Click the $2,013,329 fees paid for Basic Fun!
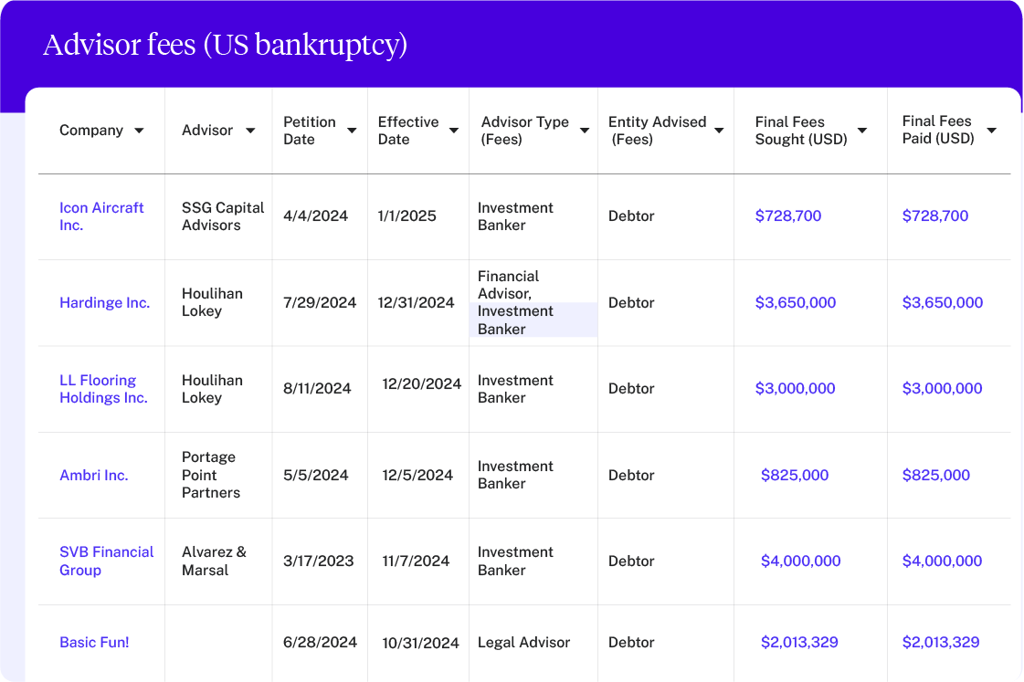Screen dimensions: 1024x682 pyautogui.click(x=941, y=642)
